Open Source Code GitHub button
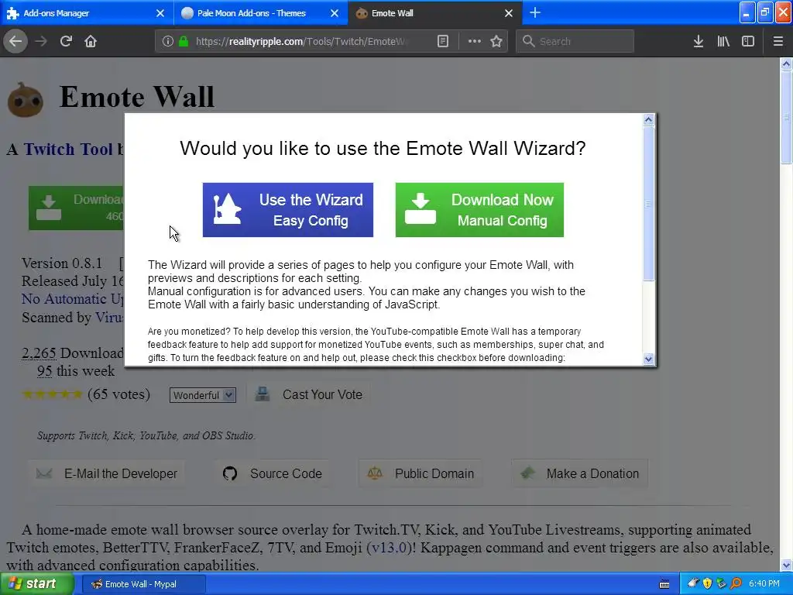 (272, 473)
